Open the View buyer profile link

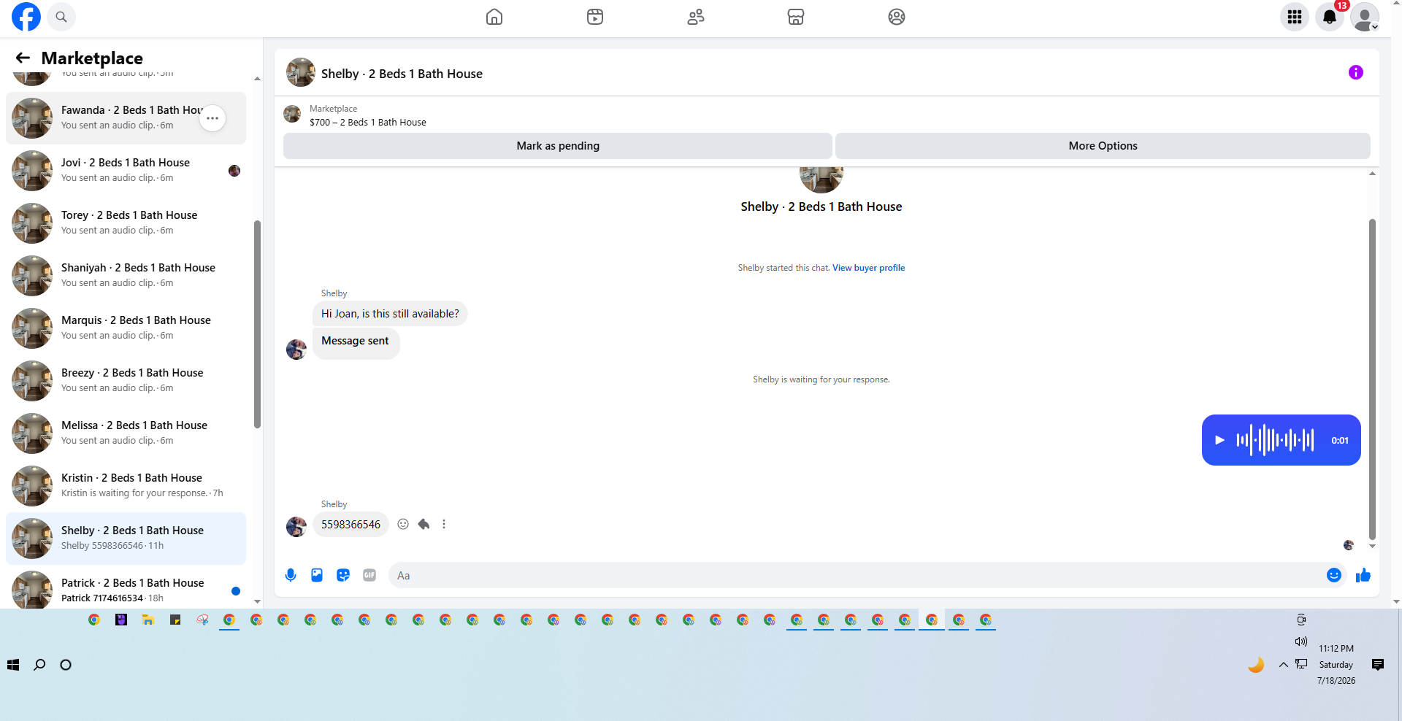(x=868, y=268)
